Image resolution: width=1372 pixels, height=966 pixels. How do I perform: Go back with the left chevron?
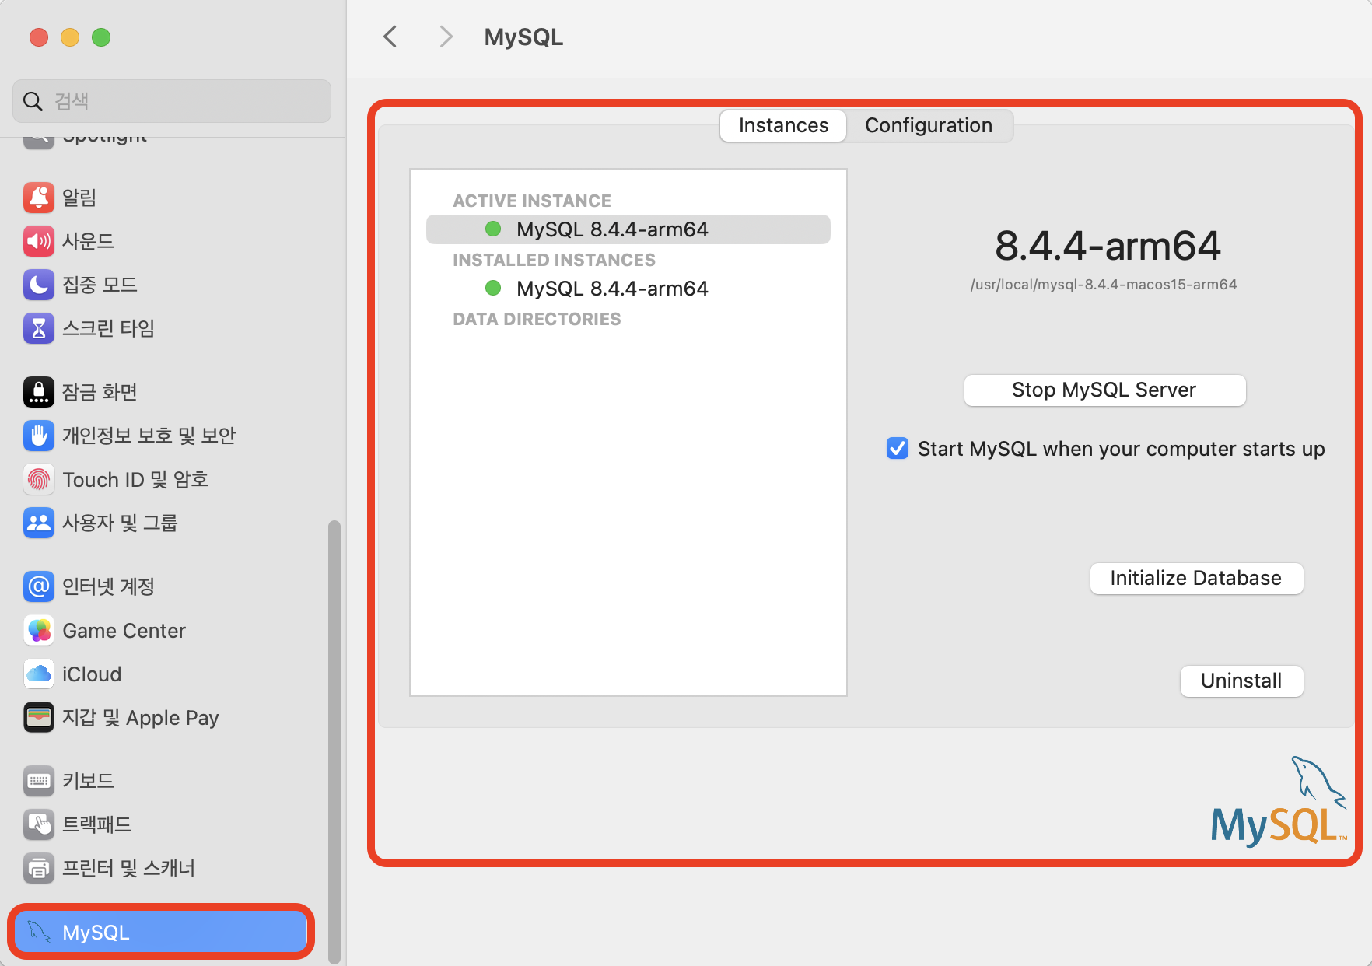click(x=390, y=37)
